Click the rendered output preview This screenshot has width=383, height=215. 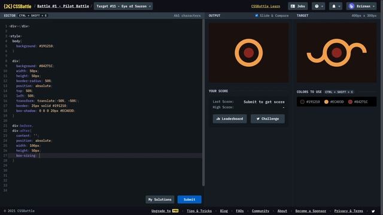coord(248,53)
